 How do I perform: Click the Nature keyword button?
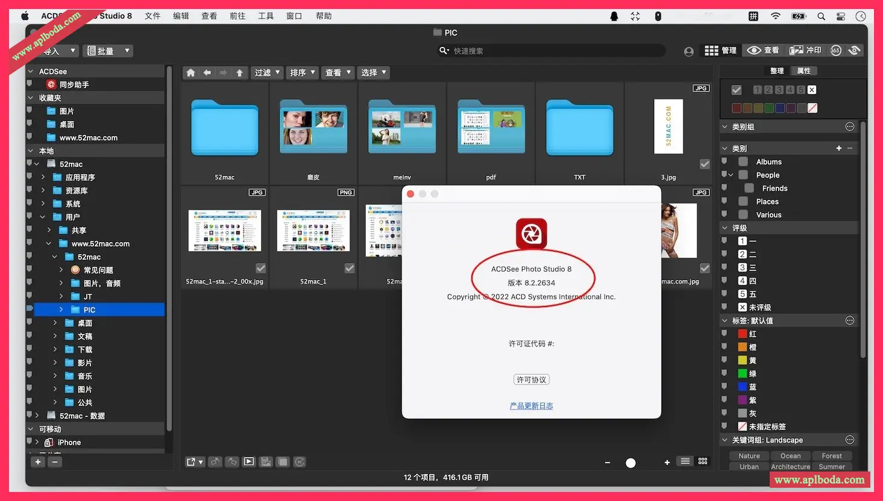click(749, 456)
